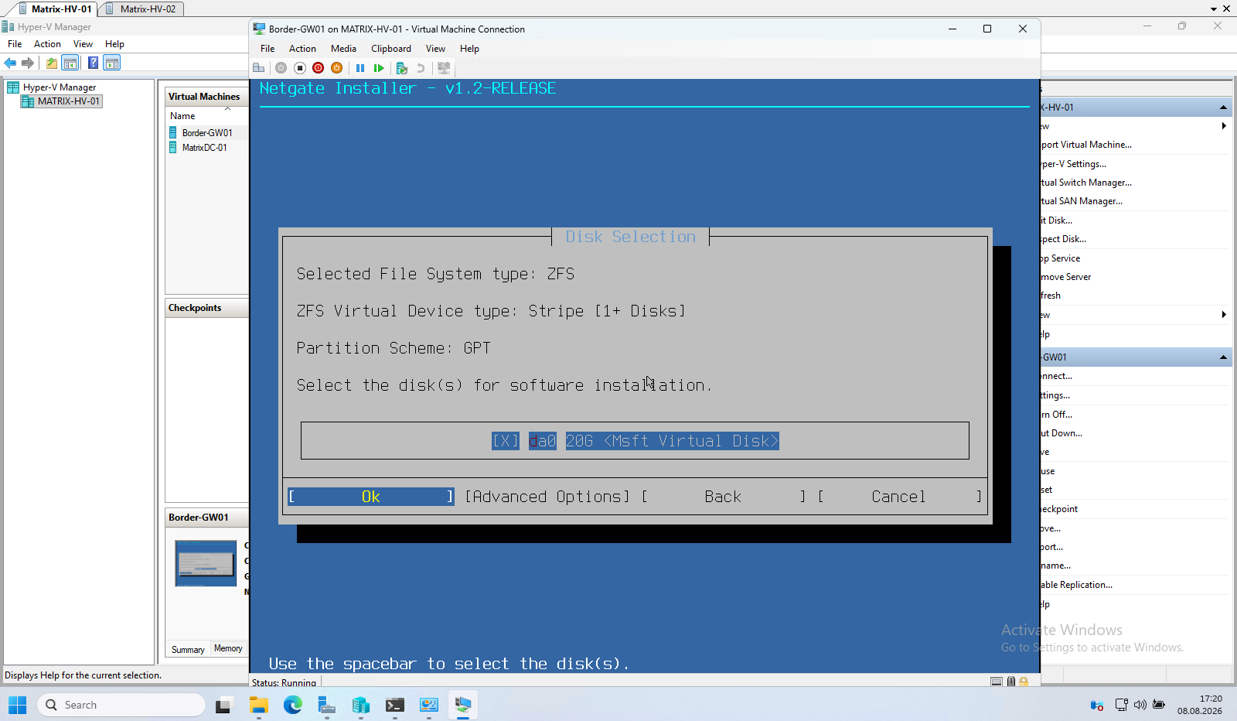Collapse the MATRIX-HV-01 actions section
This screenshot has height=721, width=1237.
(1223, 108)
